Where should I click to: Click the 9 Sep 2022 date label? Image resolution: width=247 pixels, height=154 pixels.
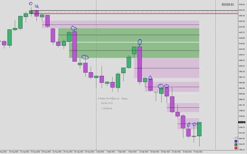[132, 152]
